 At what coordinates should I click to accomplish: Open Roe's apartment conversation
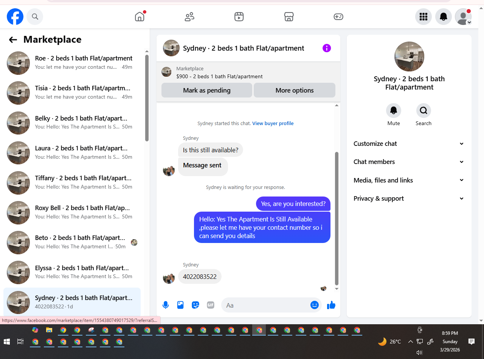pyautogui.click(x=72, y=63)
